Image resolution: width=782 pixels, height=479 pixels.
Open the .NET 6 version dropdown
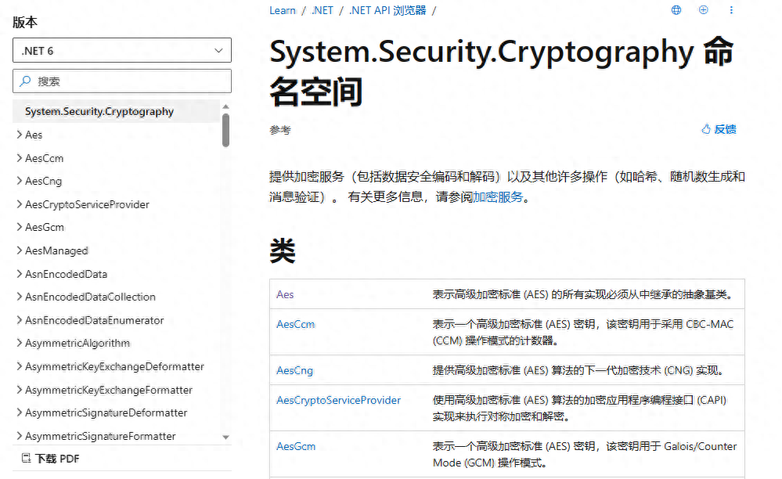[122, 51]
